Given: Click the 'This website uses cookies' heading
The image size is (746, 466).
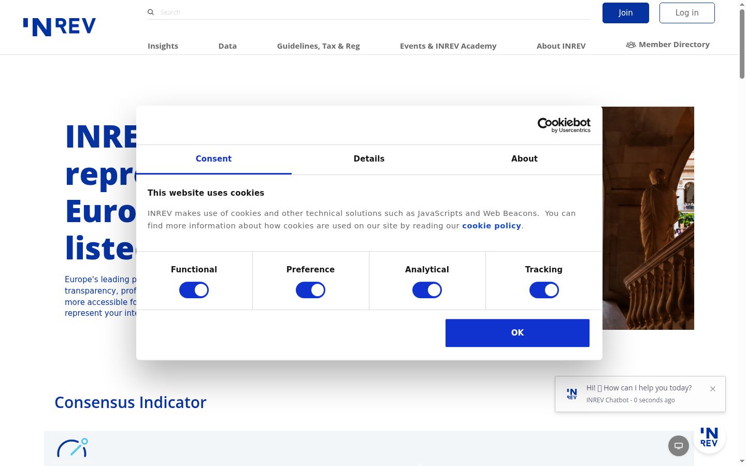Looking at the screenshot, I should pyautogui.click(x=206, y=193).
